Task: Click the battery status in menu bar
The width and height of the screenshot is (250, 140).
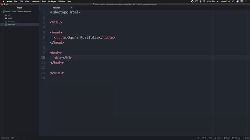Action: tap(211, 2)
